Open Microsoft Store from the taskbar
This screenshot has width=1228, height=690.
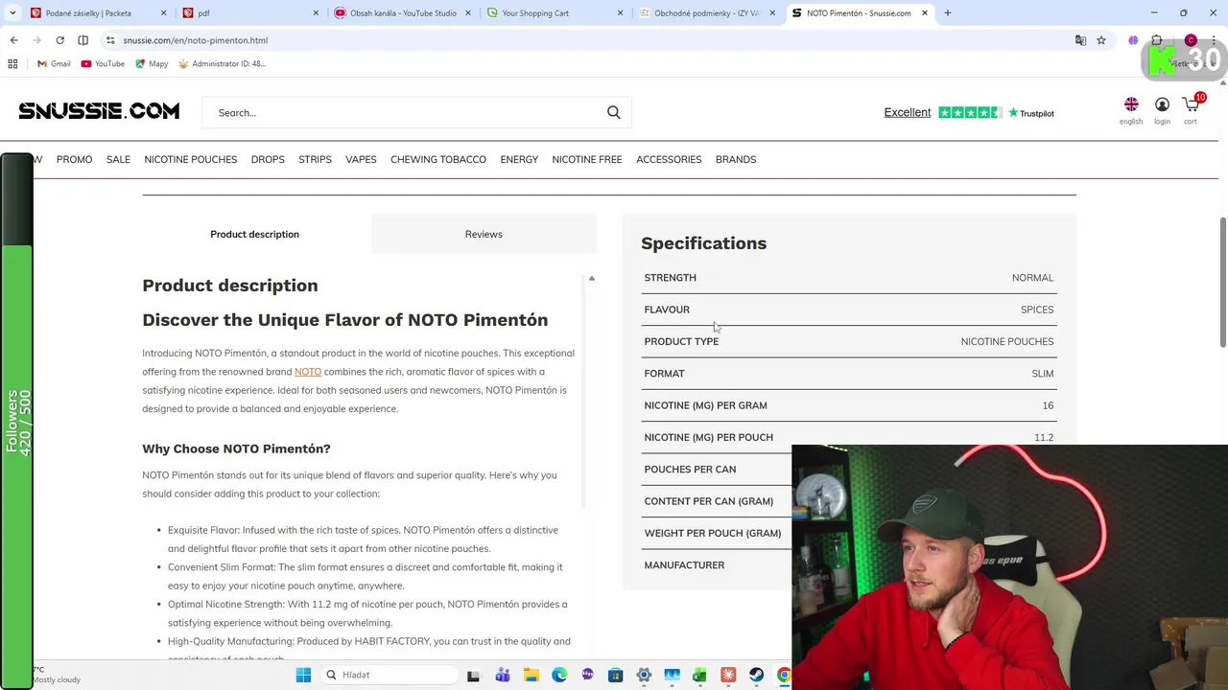pyautogui.click(x=615, y=675)
